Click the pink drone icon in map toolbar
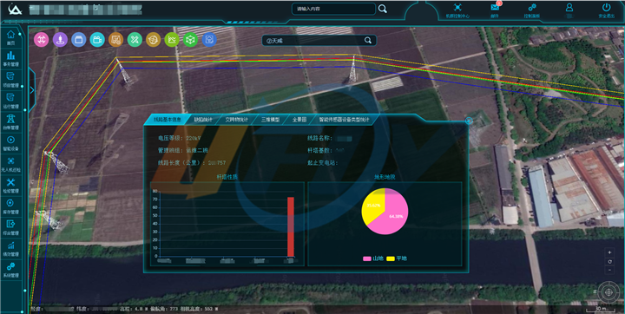625x314 pixels. coord(42,39)
